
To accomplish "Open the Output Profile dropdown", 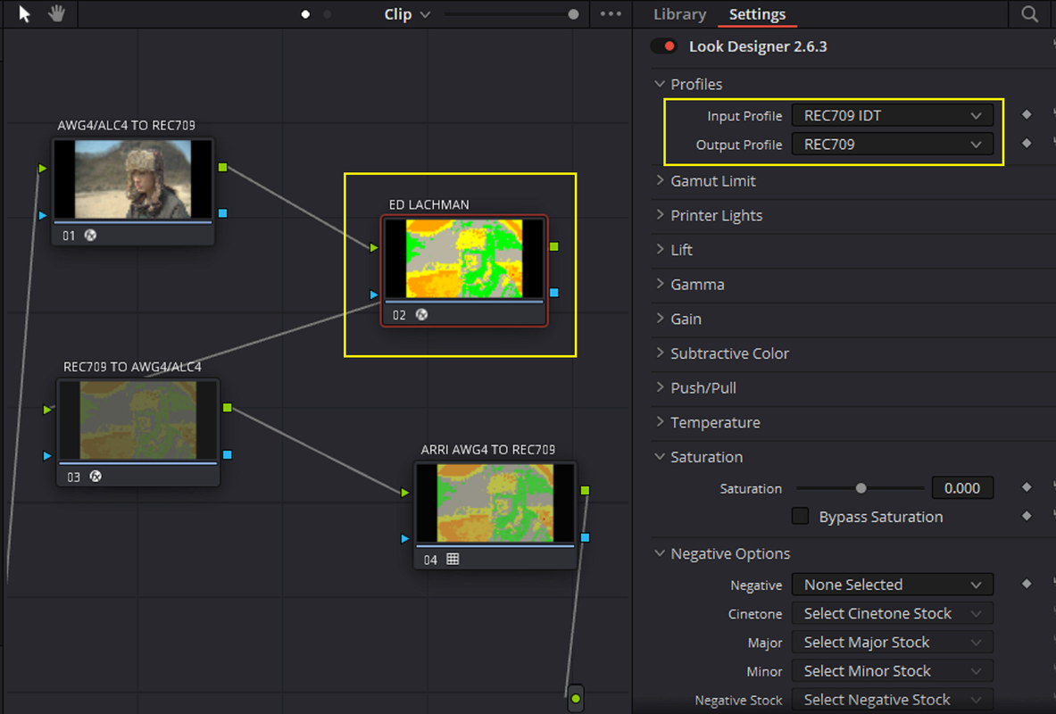I will (x=893, y=145).
